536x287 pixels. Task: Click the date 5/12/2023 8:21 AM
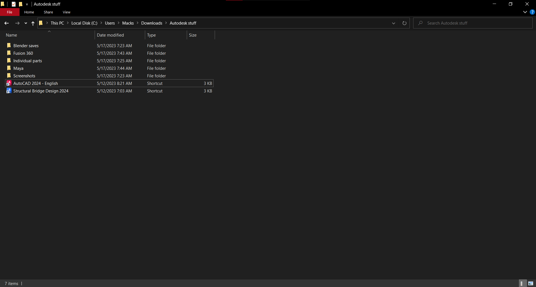point(114,83)
